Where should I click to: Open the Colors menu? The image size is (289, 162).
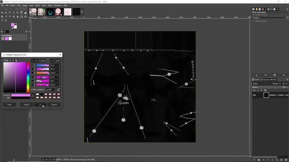pos(37,5)
